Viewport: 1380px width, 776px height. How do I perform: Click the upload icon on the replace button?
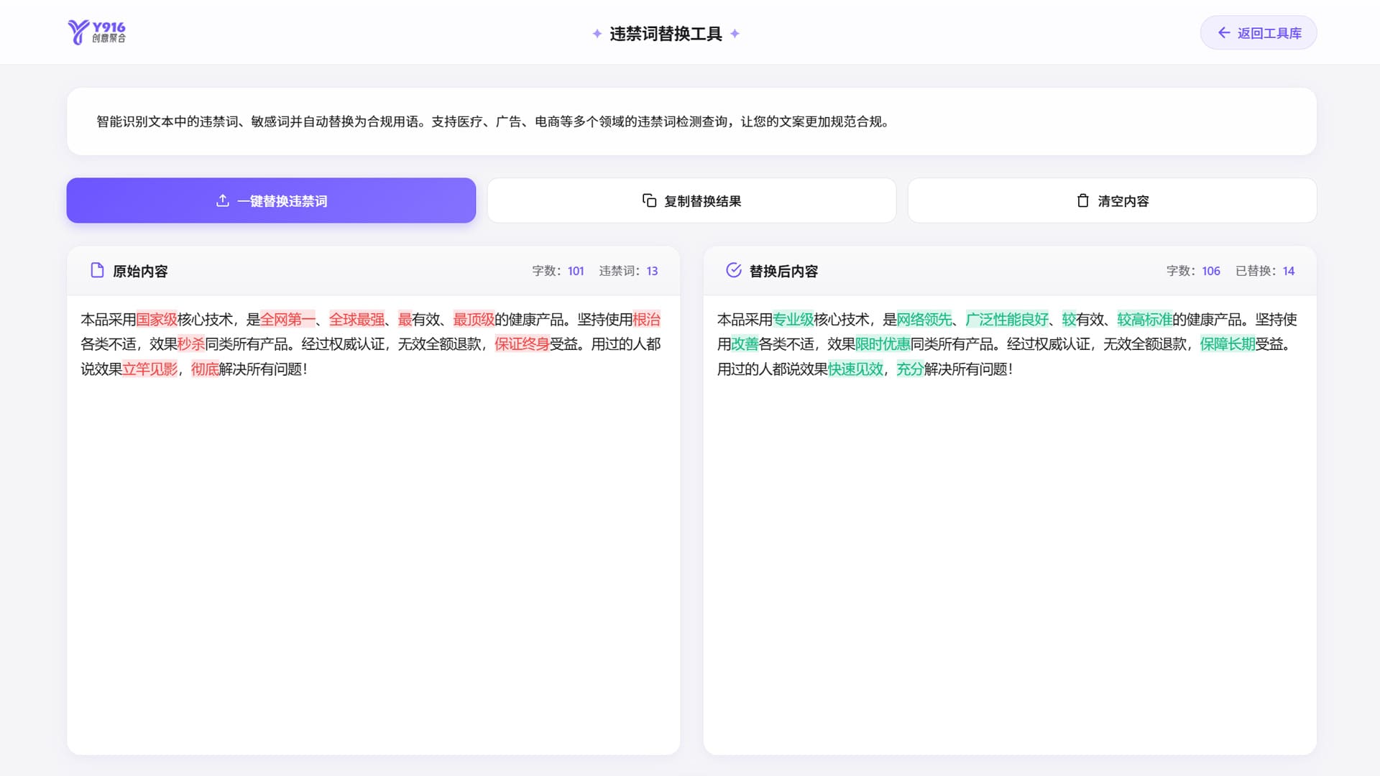tap(222, 201)
